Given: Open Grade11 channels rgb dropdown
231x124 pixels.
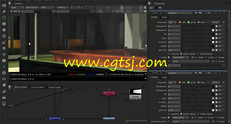Looking at the screenshot, I should tap(172, 22).
